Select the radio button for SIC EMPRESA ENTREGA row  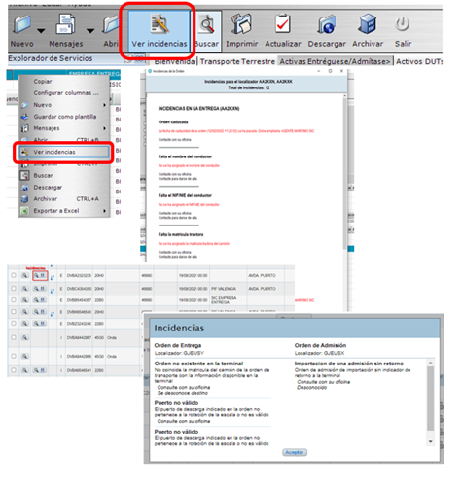click(14, 300)
